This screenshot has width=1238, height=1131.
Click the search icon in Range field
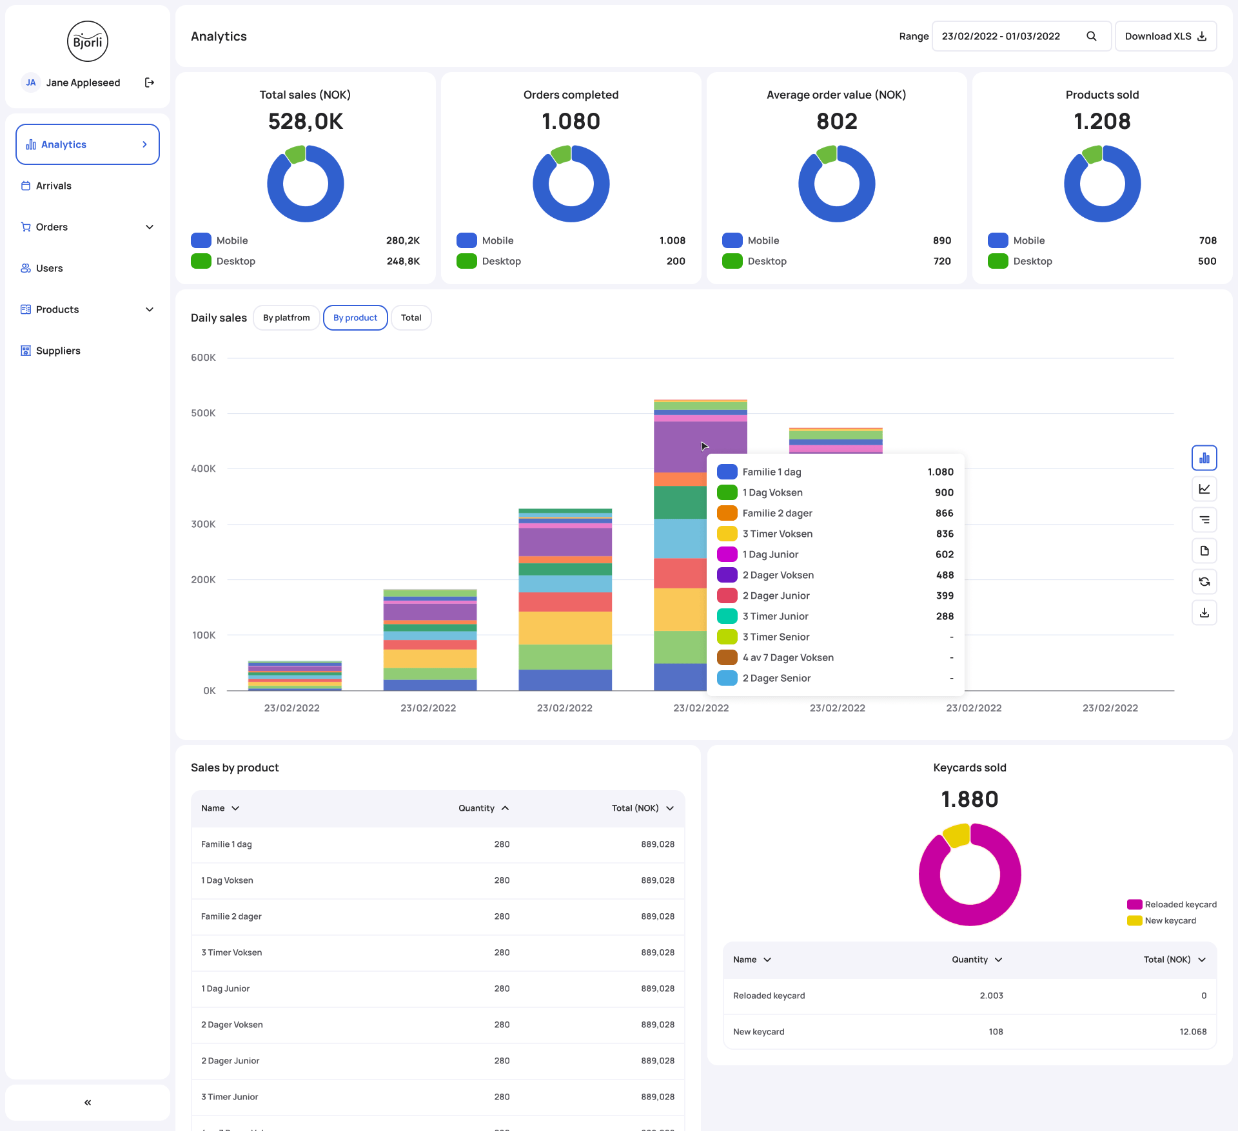point(1092,36)
